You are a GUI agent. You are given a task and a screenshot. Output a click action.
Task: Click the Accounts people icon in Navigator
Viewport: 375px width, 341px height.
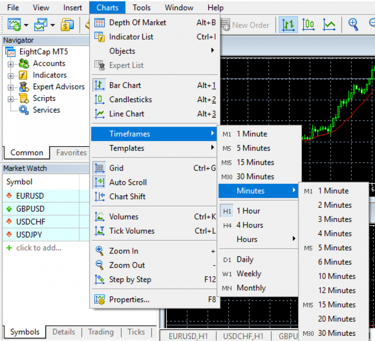click(24, 63)
